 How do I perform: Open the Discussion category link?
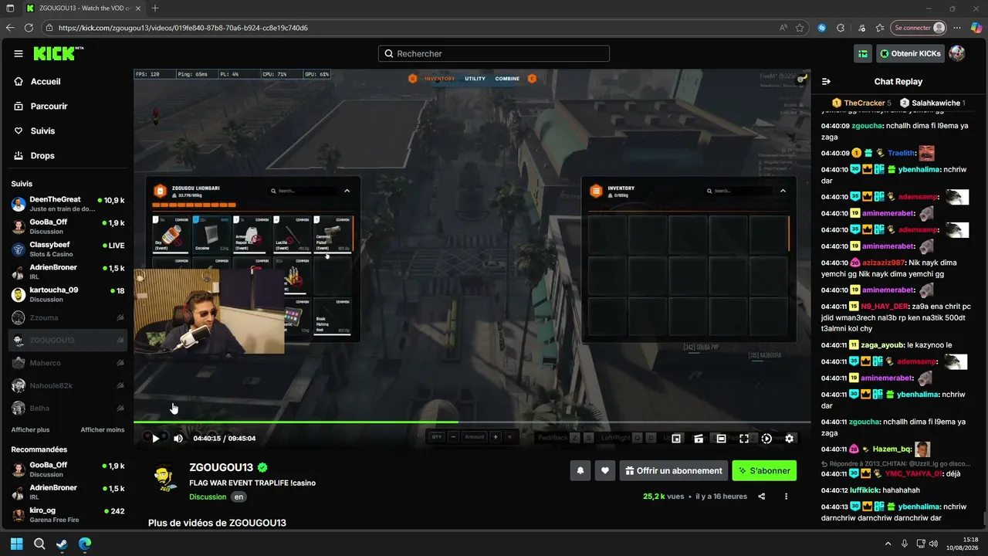[208, 497]
